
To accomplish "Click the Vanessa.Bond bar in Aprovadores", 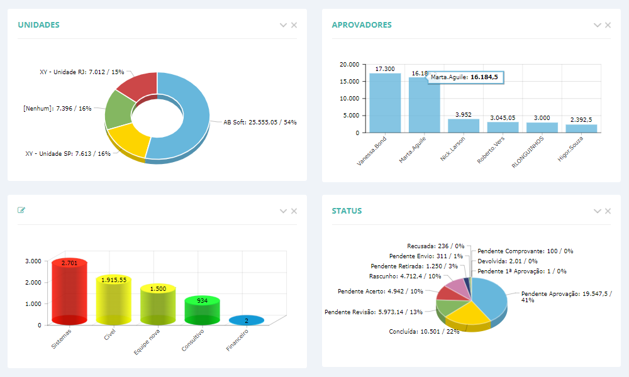I will 385,103.
